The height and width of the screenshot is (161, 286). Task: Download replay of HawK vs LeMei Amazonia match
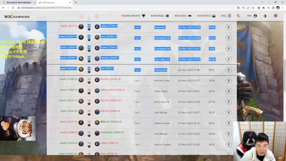tap(228, 27)
